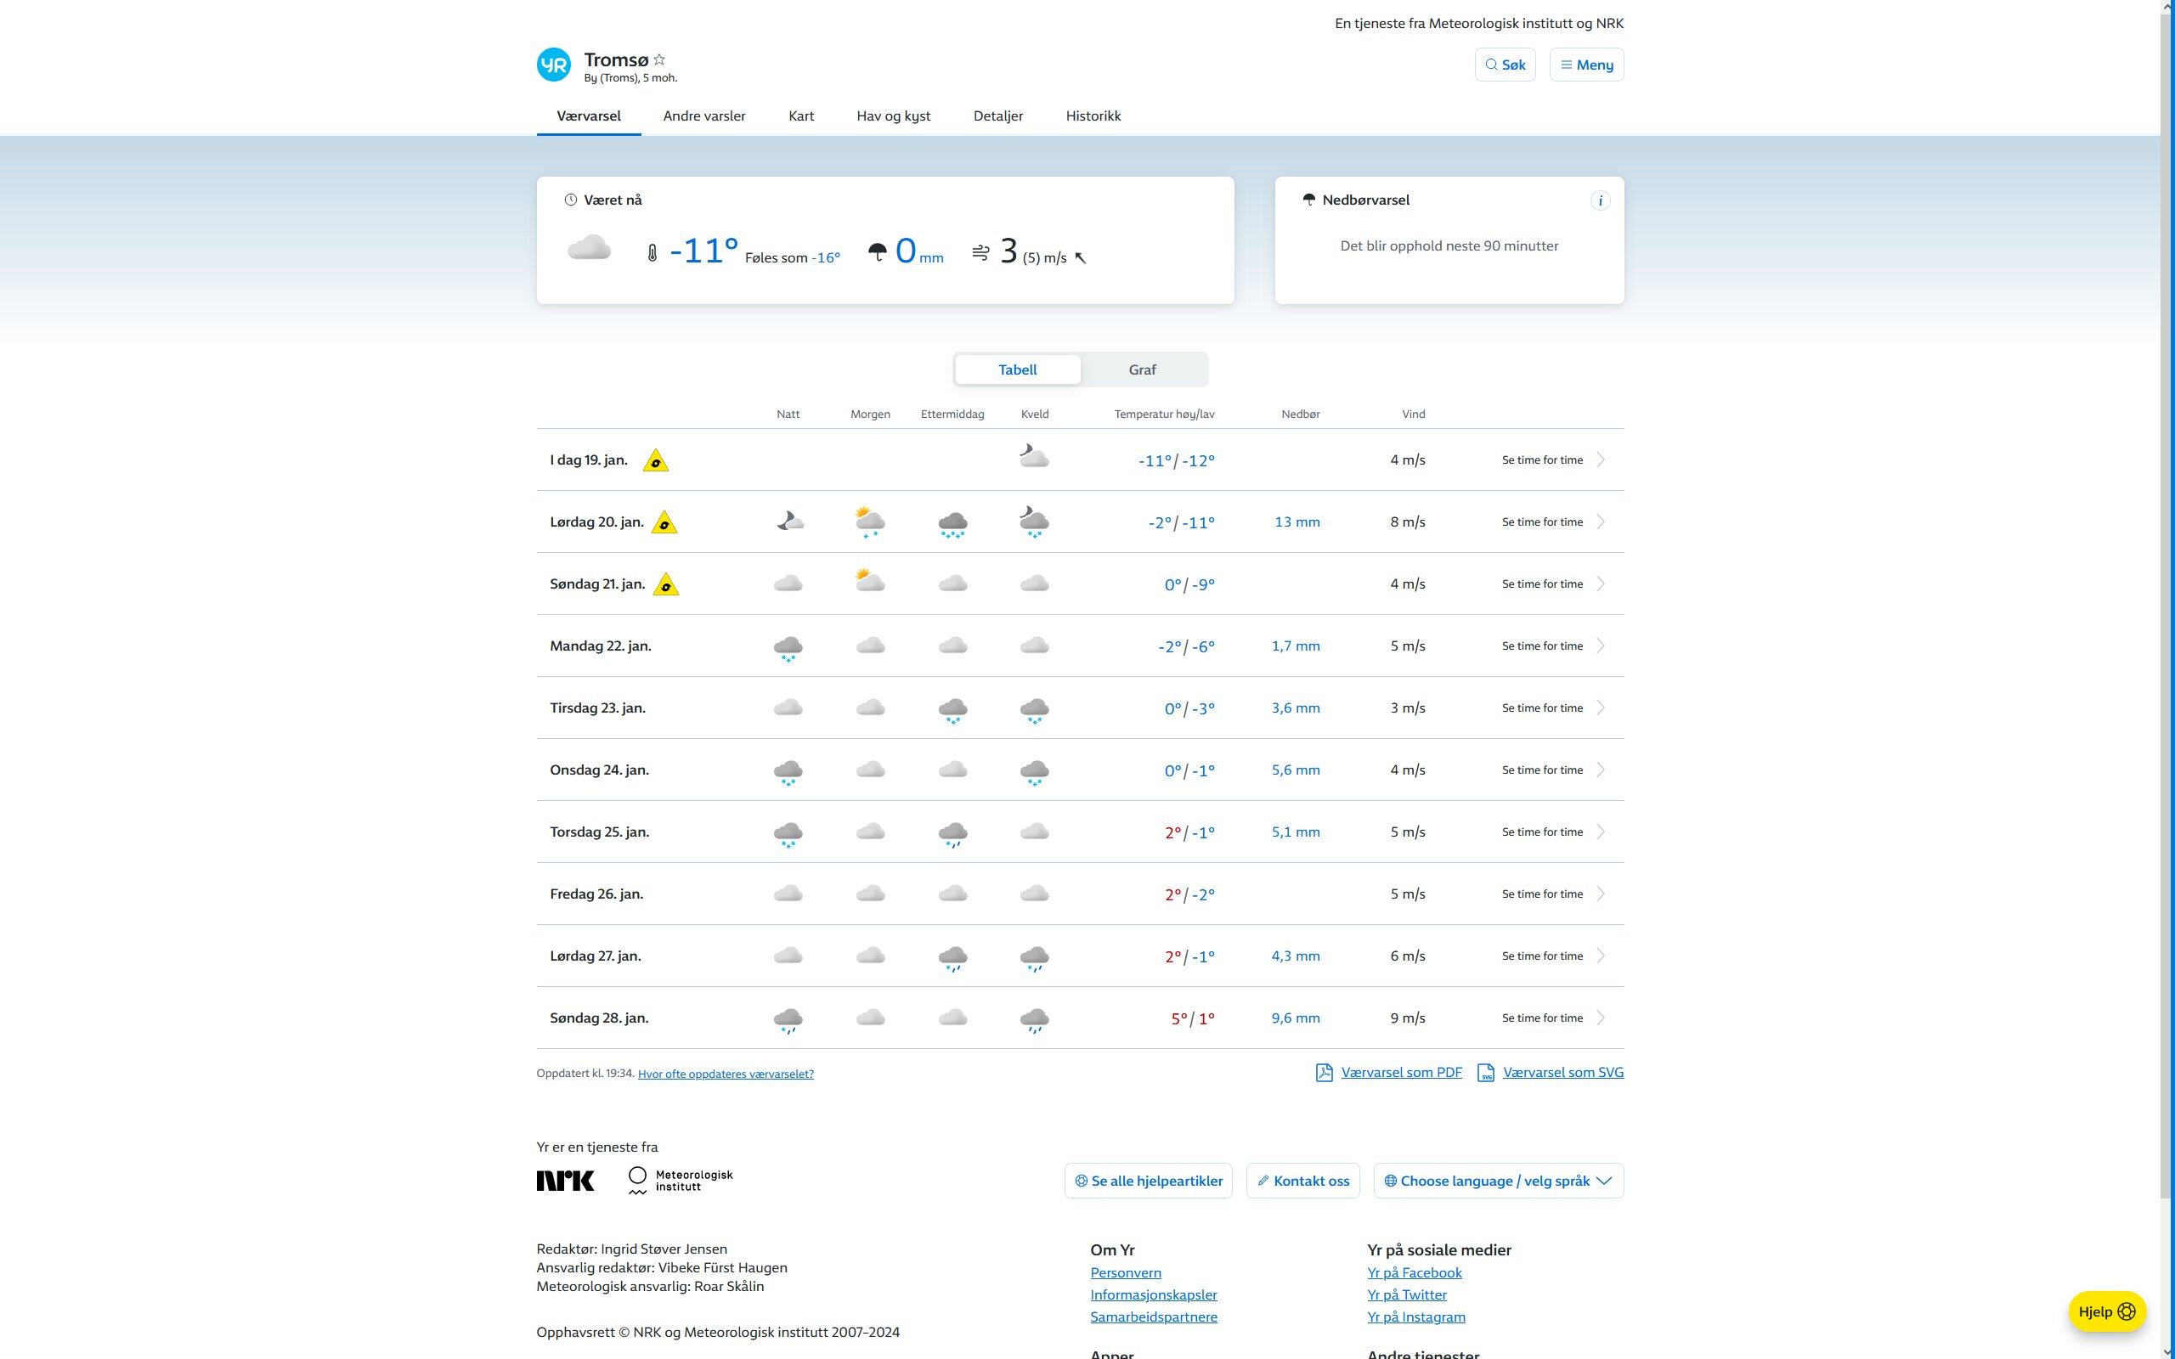Viewport: 2175px width, 1359px height.
Task: Click the Søk button
Action: pos(1506,65)
